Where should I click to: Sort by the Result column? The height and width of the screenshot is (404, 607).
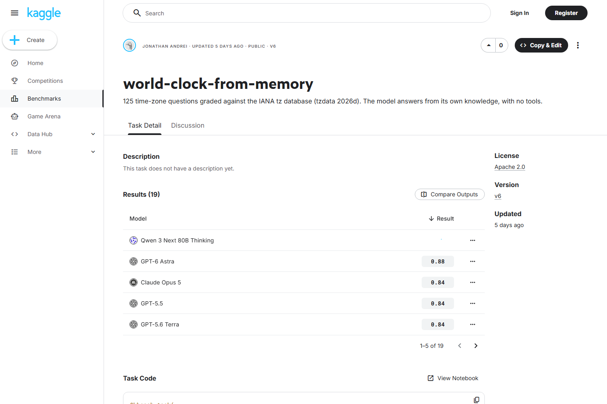pos(441,219)
